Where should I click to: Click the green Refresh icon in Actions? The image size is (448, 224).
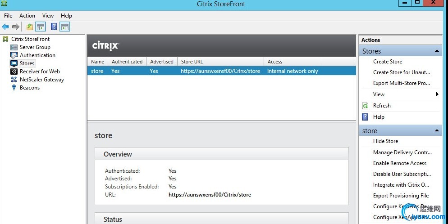365,106
